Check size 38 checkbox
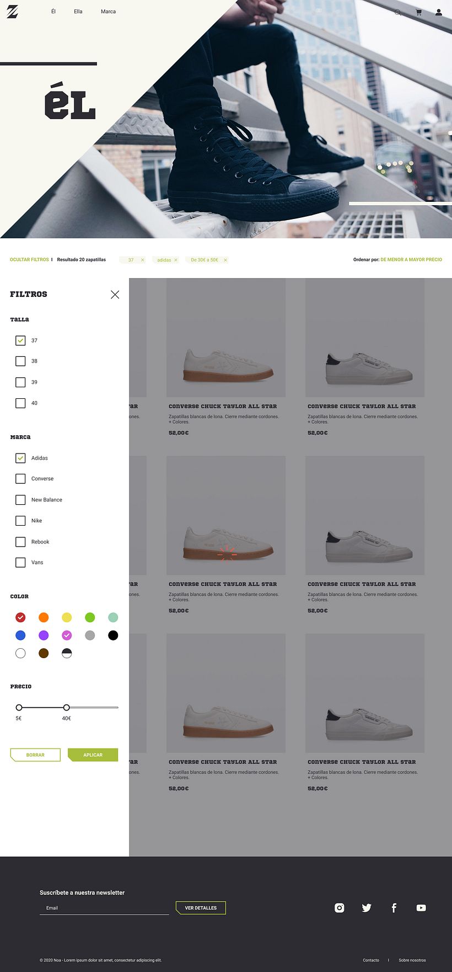 (20, 361)
